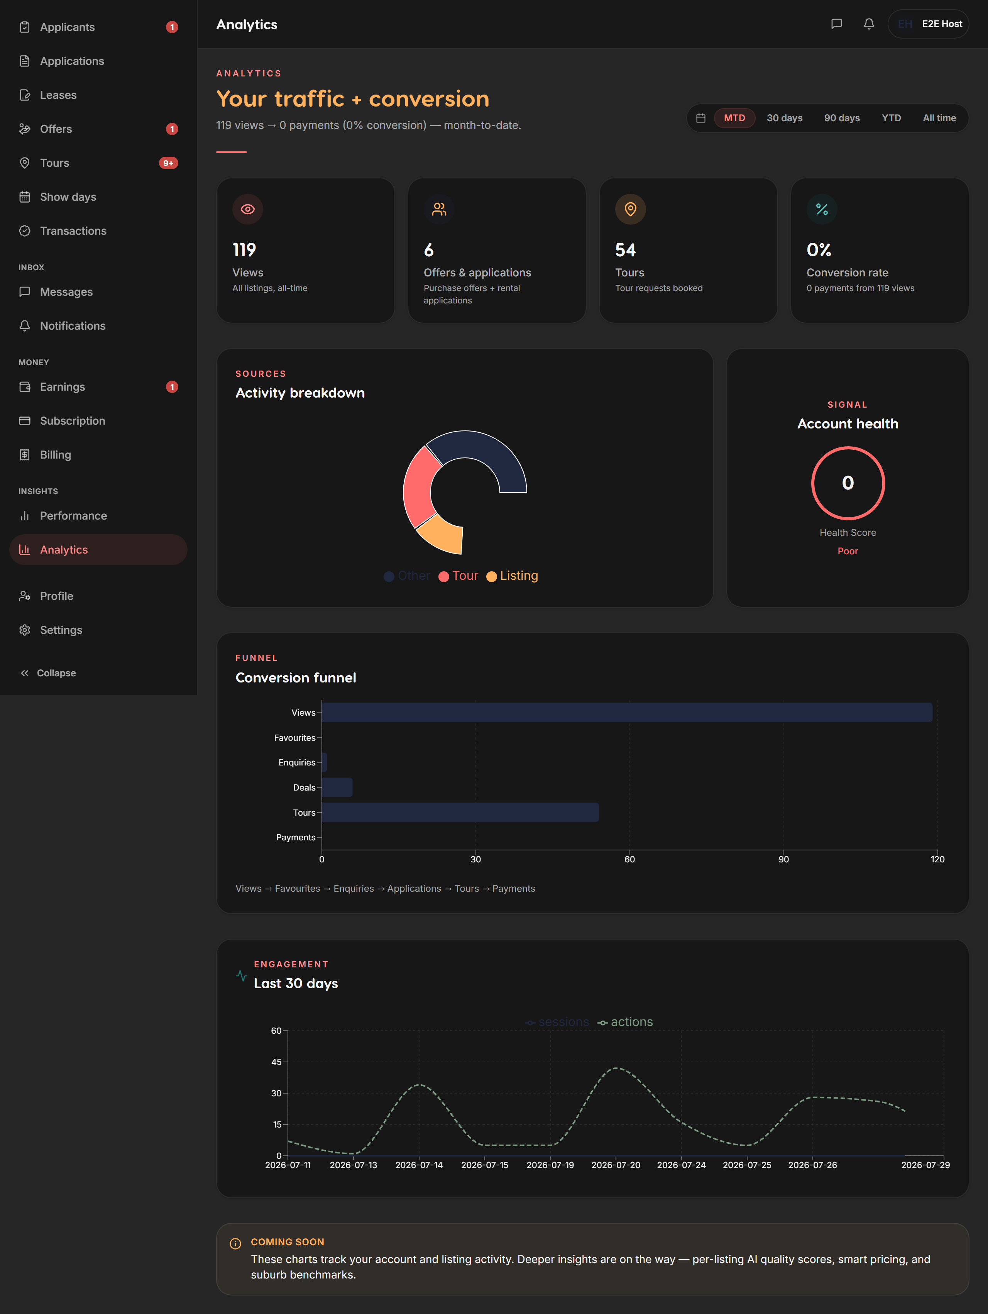Click the Leases pen-document icon

pyautogui.click(x=24, y=95)
